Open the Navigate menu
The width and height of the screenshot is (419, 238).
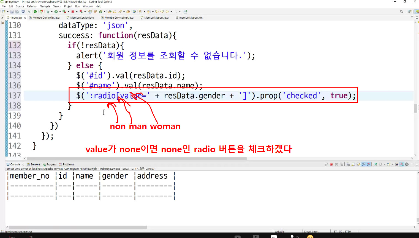(45, 6)
